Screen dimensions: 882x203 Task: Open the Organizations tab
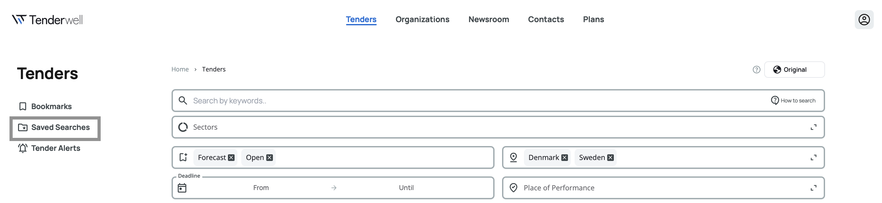tap(422, 20)
